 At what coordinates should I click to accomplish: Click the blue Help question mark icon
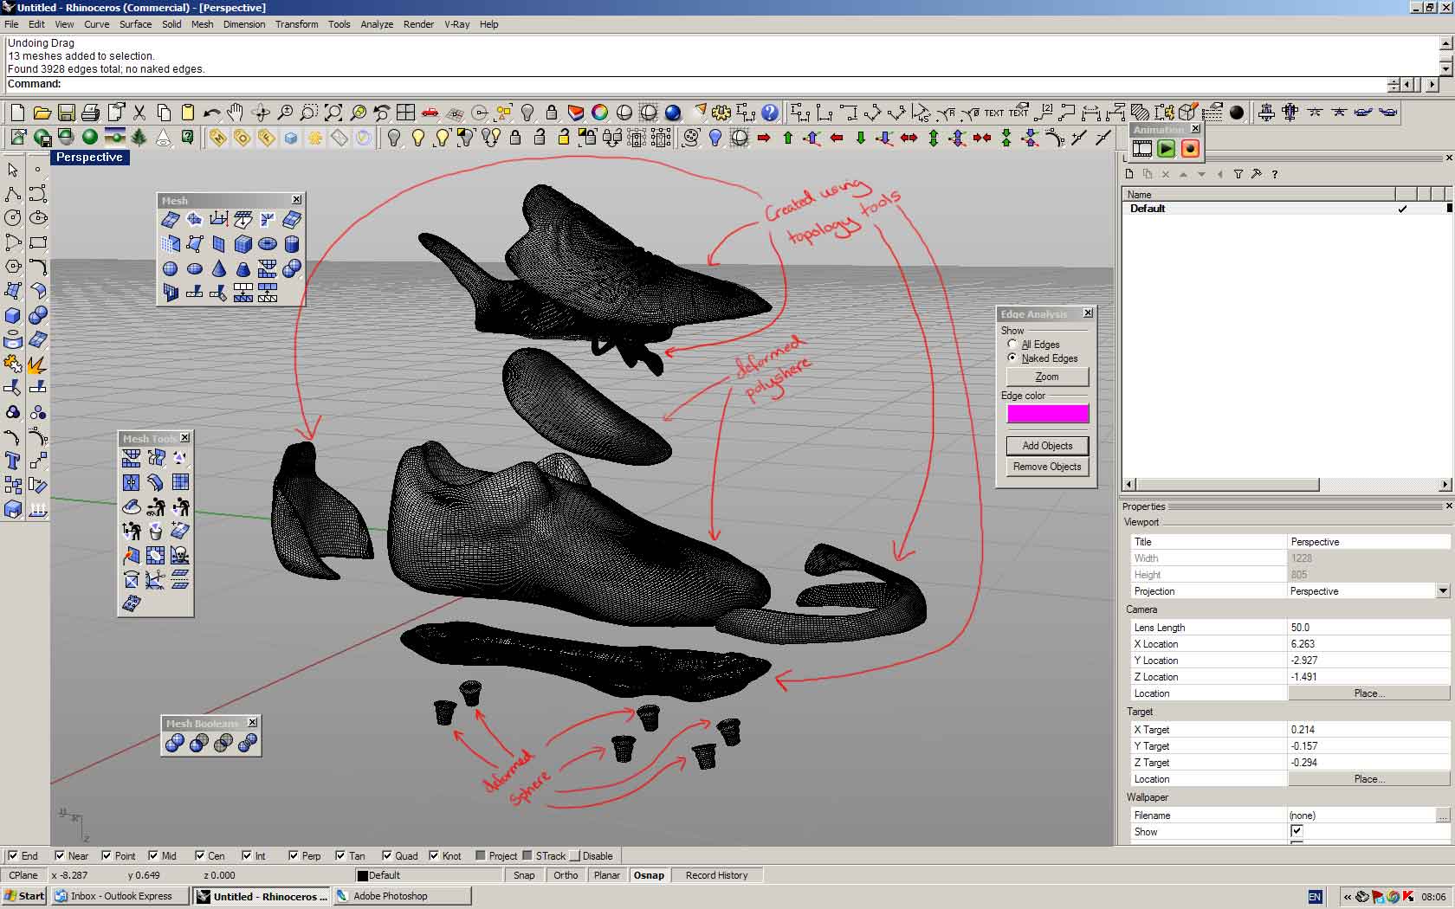click(x=770, y=113)
